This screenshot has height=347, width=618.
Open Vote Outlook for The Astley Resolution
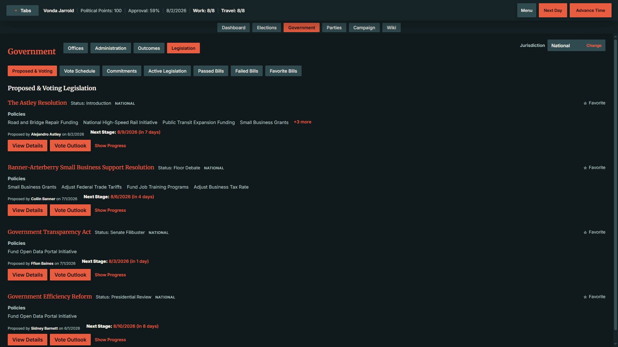click(x=70, y=146)
